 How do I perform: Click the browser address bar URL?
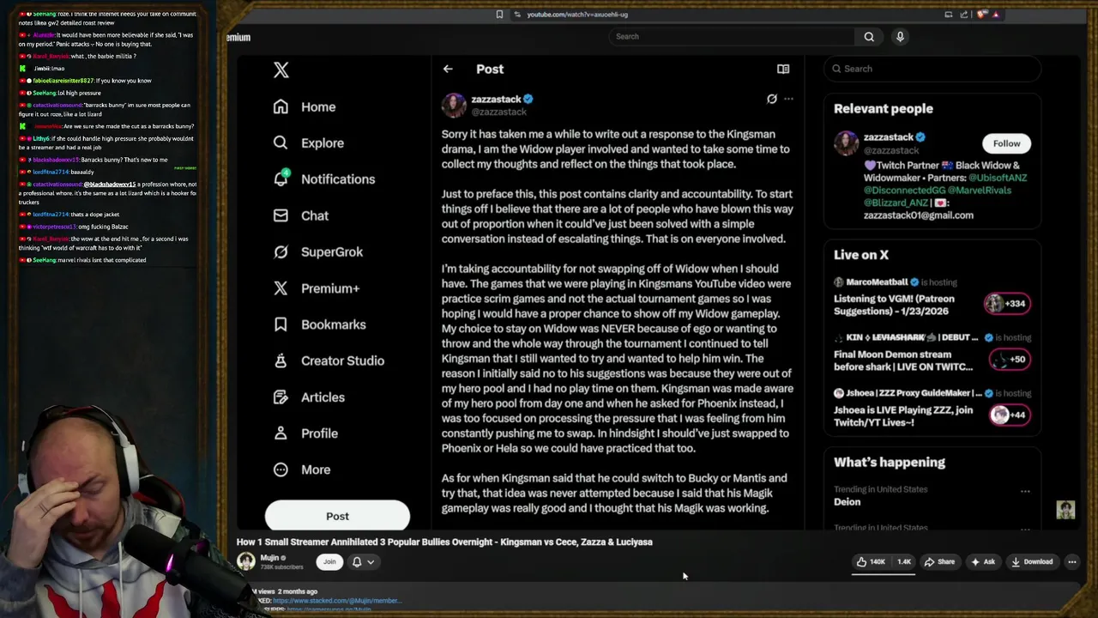pos(577,15)
